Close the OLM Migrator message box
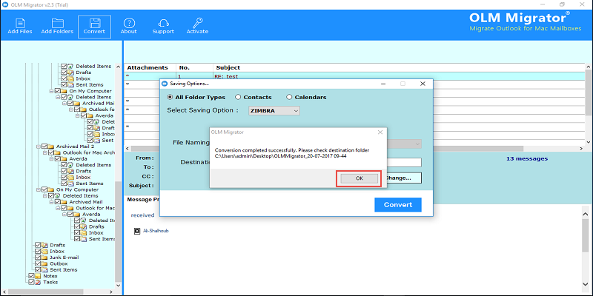The image size is (593, 296). [380, 132]
